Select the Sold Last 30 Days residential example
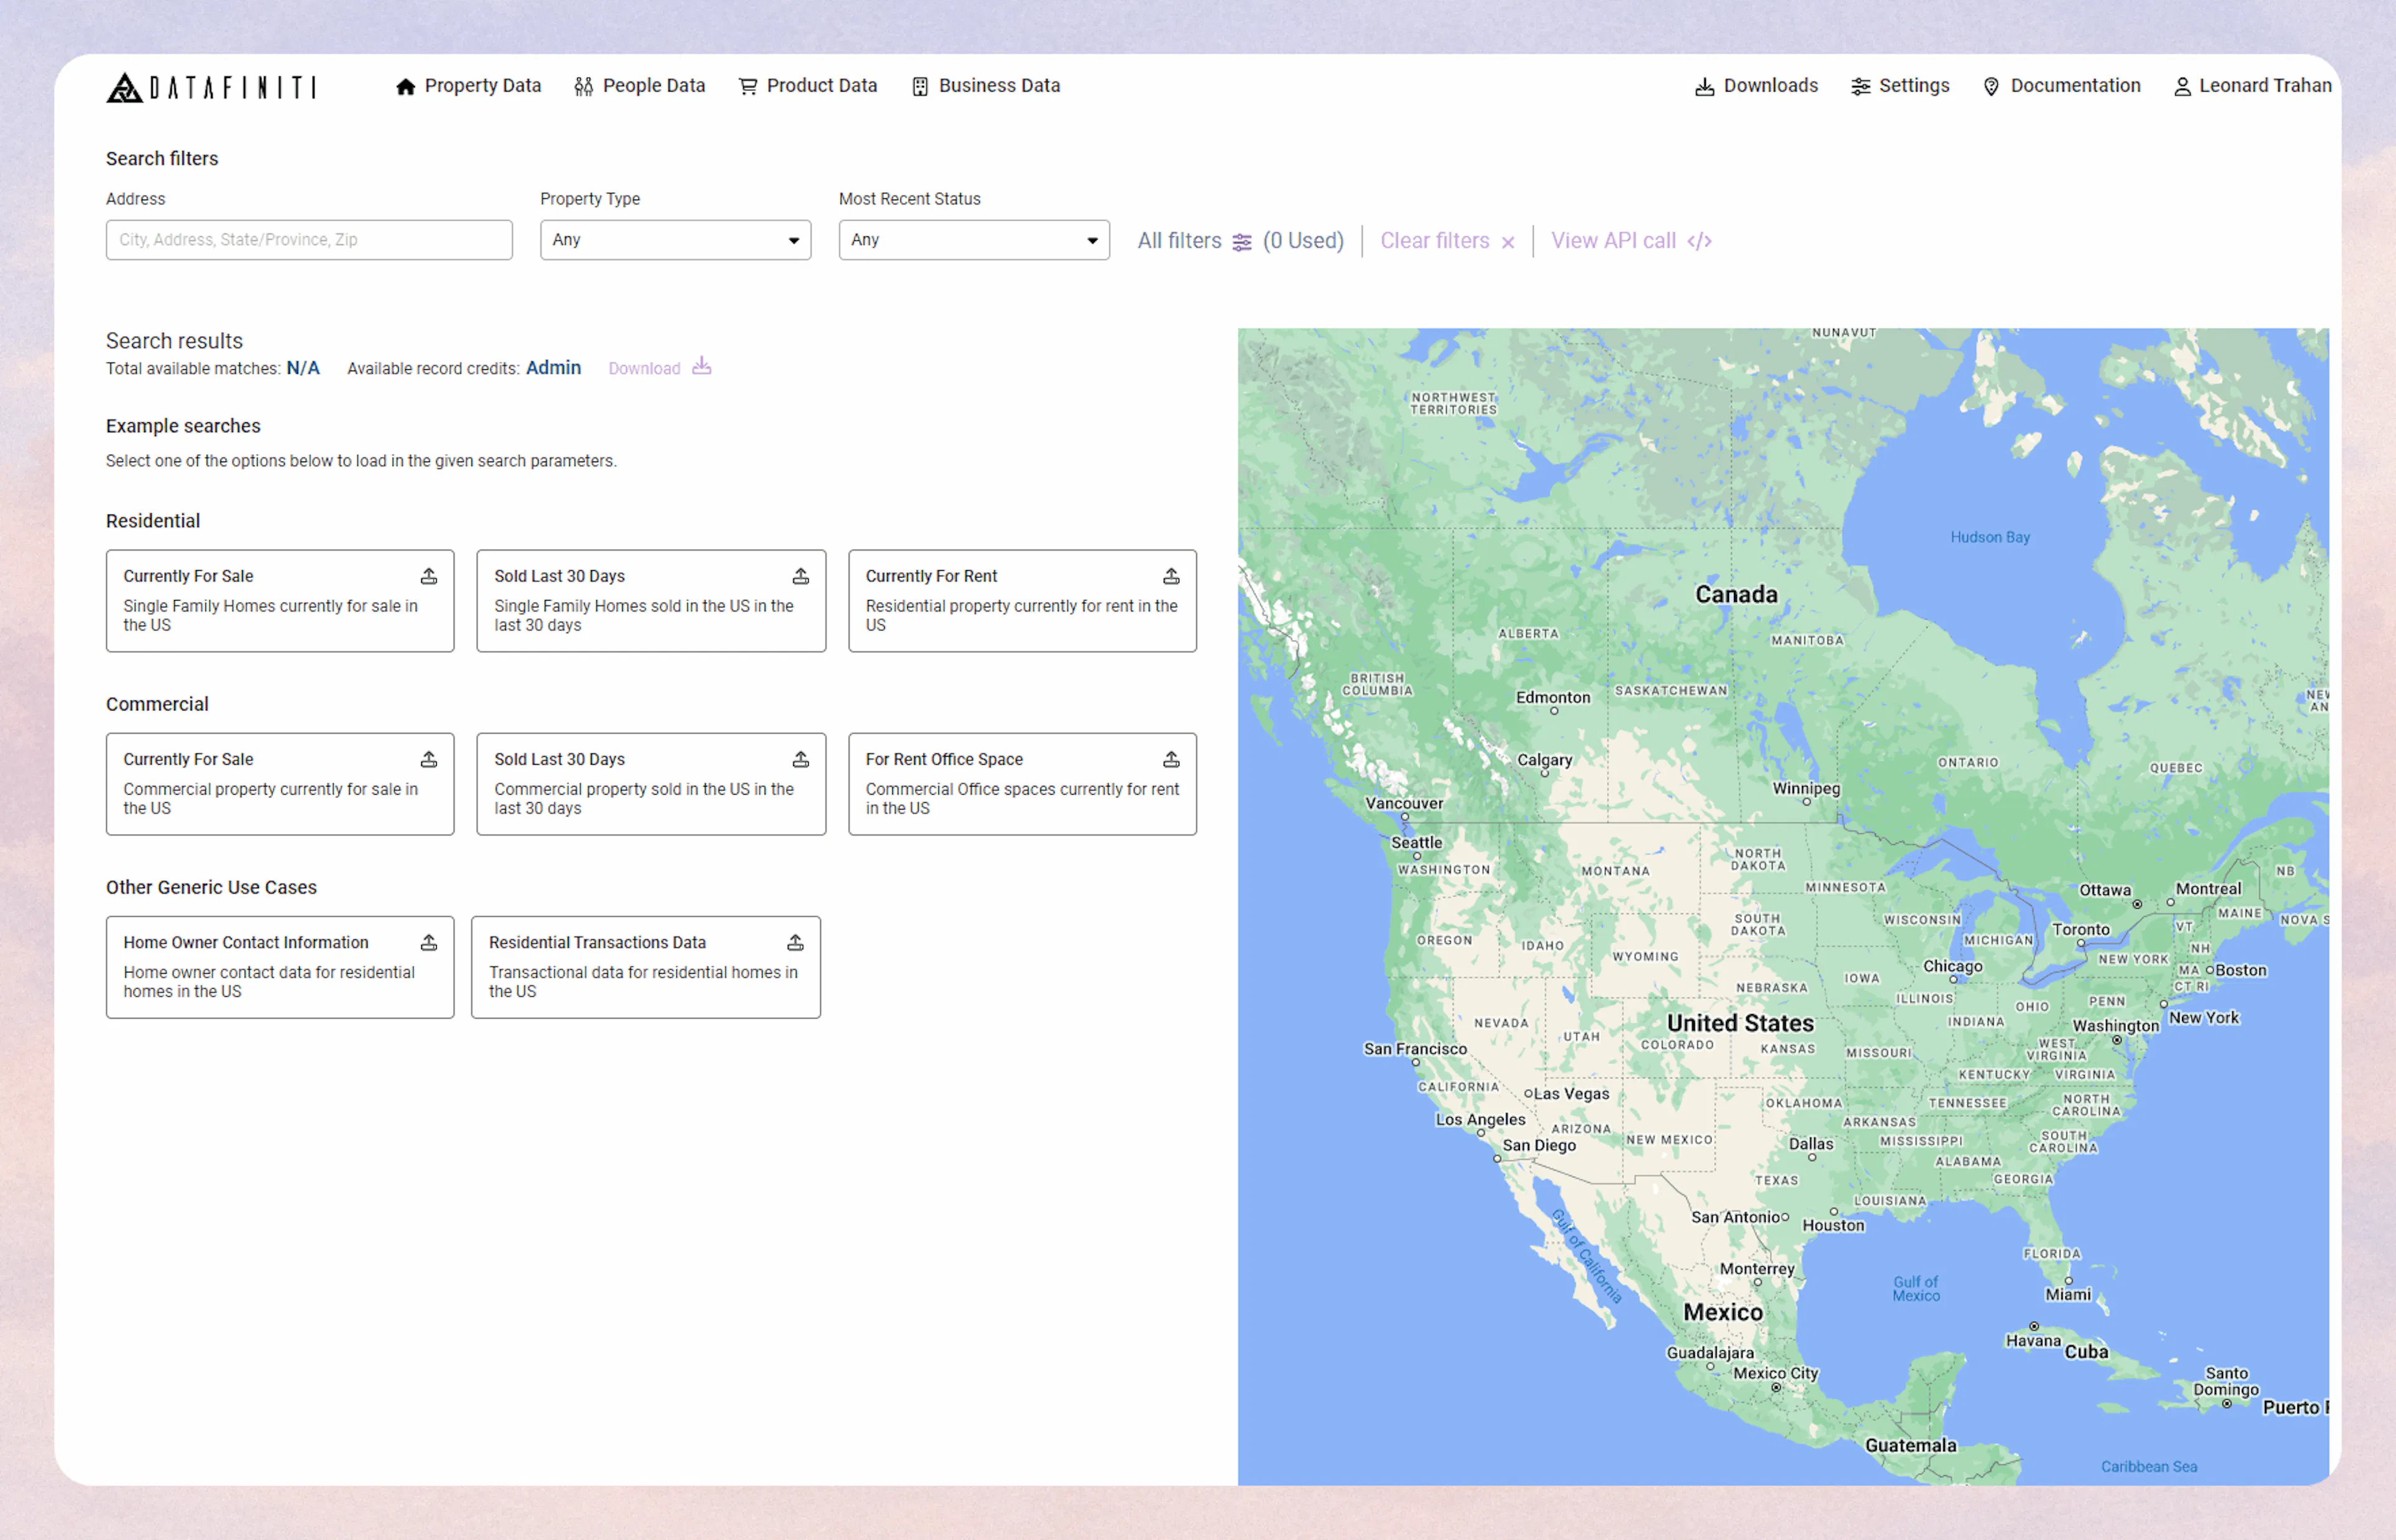 [x=650, y=600]
